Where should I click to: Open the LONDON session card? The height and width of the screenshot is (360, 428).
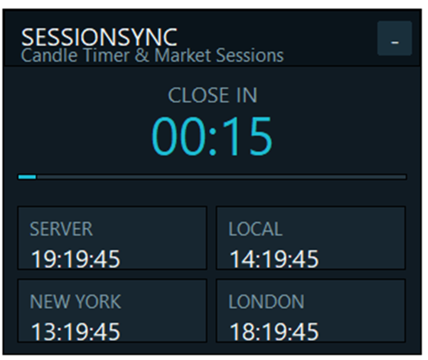pyautogui.click(x=311, y=311)
